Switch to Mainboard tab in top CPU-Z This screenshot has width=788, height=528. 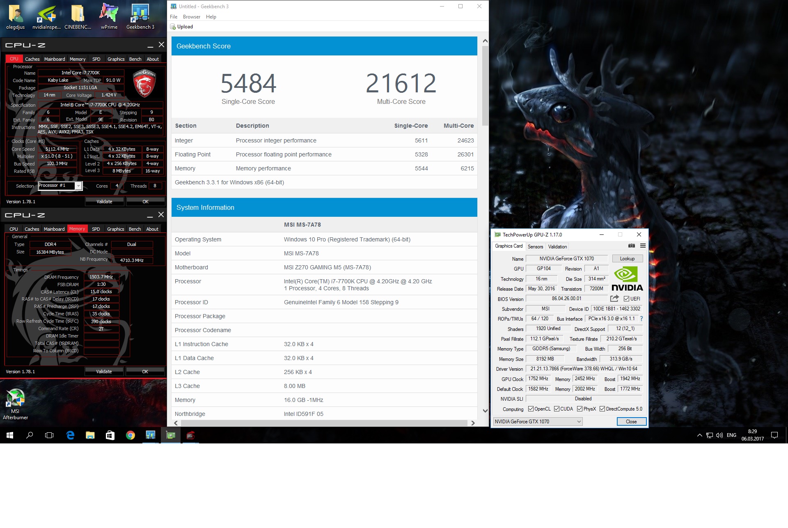click(55, 59)
